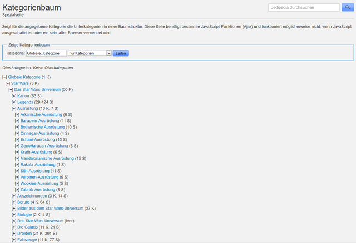356x243 pixels.
Task: Open the Star Wars category link
Action: [x=20, y=83]
